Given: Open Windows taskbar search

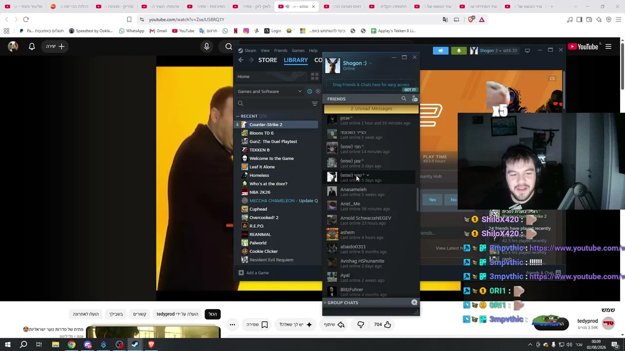Looking at the screenshot, I should pos(23,345).
